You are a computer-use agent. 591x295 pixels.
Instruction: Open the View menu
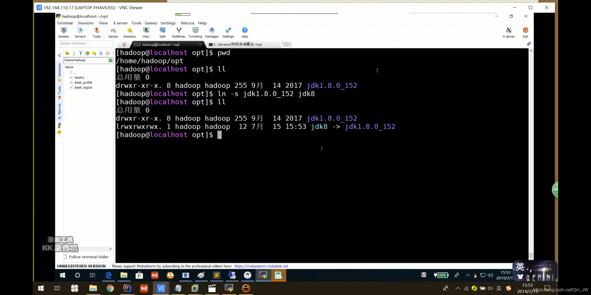[103, 23]
